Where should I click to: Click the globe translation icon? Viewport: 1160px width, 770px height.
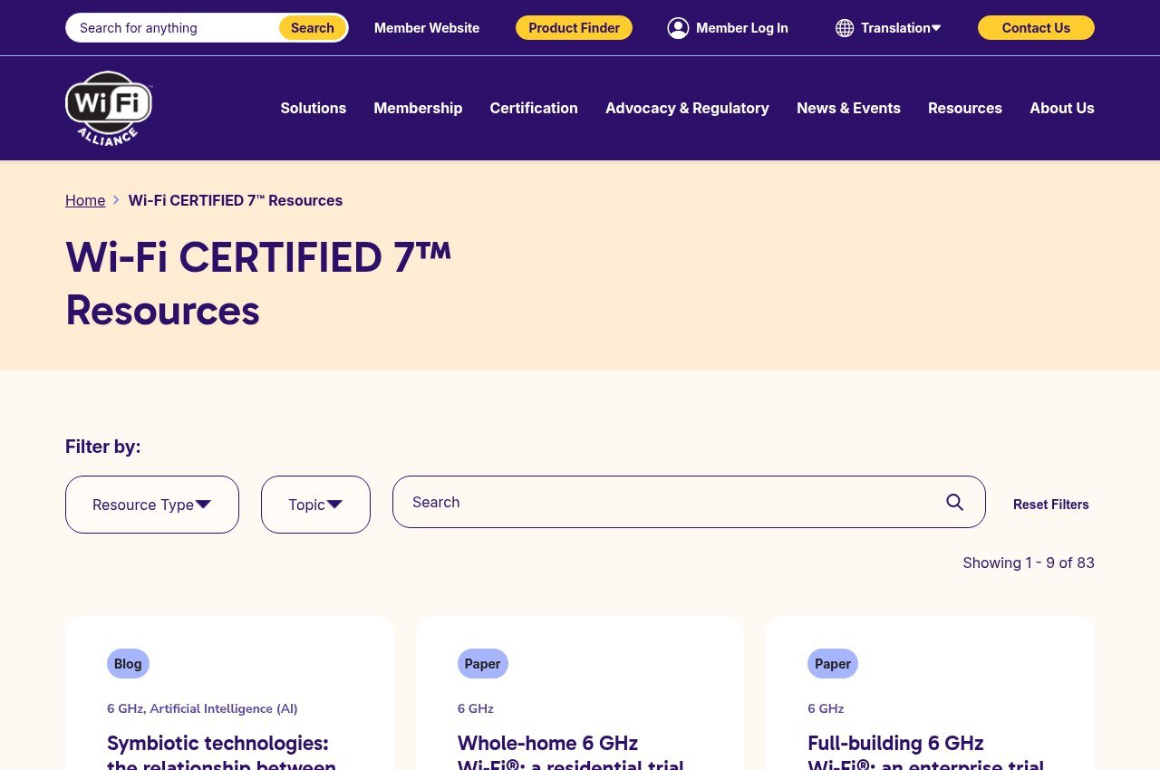click(845, 28)
